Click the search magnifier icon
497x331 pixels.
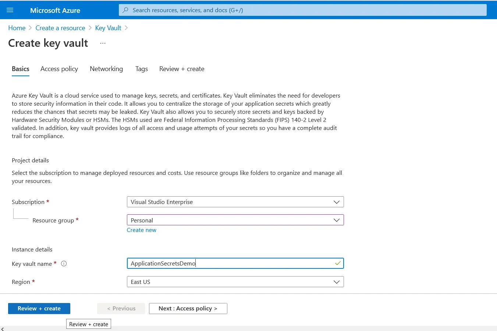[125, 10]
